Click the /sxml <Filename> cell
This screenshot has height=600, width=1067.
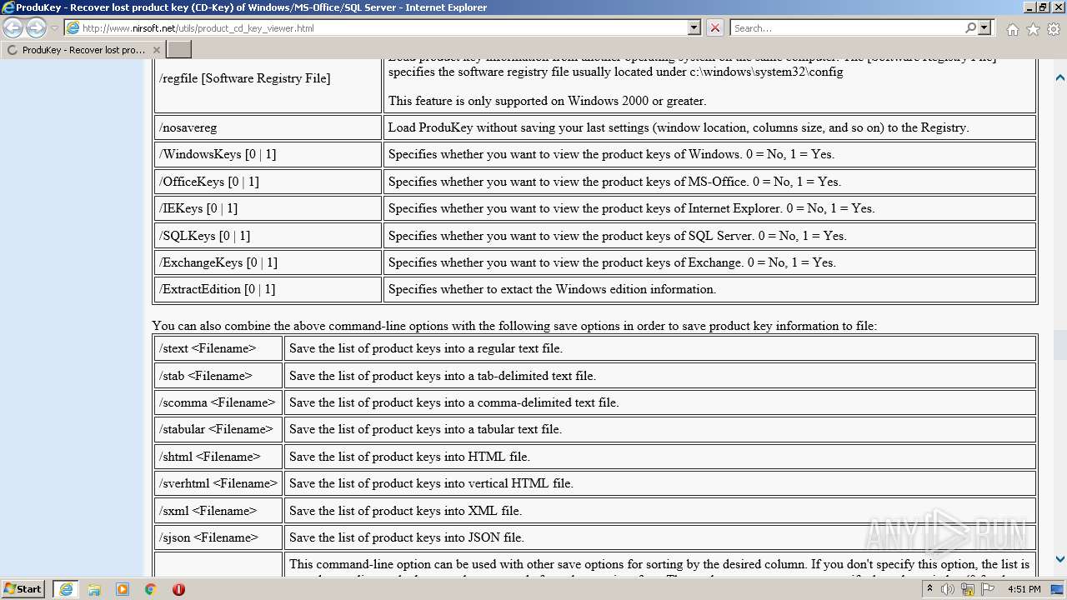click(x=218, y=510)
